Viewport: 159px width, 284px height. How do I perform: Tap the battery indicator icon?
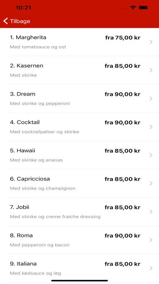tap(144, 8)
